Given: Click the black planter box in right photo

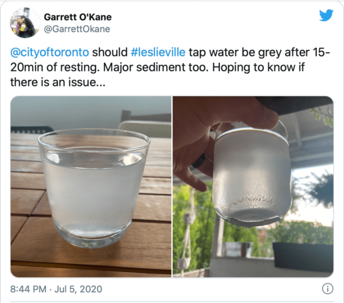Looking at the screenshot, I should [x=303, y=257].
